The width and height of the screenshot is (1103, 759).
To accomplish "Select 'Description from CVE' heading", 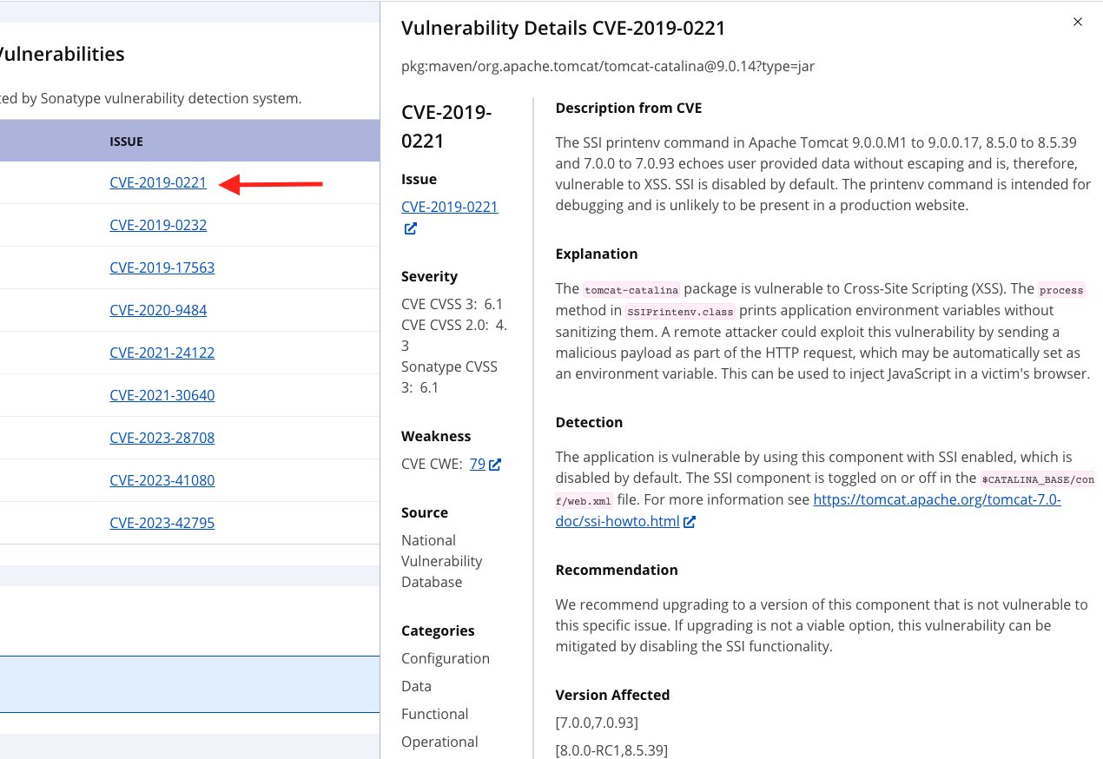I will [x=629, y=108].
